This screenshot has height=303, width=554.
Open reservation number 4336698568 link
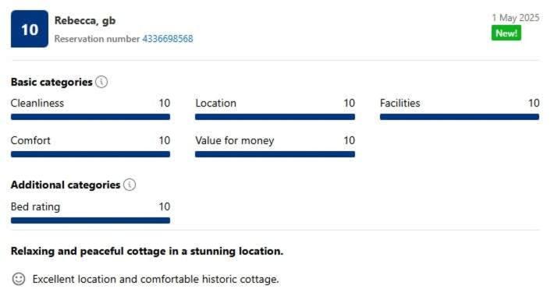tap(168, 39)
